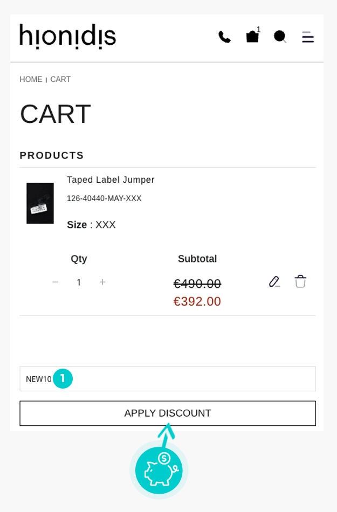The height and width of the screenshot is (512, 337).
Task: Open the shopping bag cart icon
Action: coord(252,37)
